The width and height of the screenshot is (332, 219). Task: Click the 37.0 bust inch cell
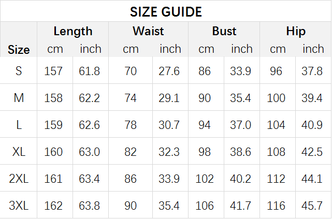(x=240, y=125)
